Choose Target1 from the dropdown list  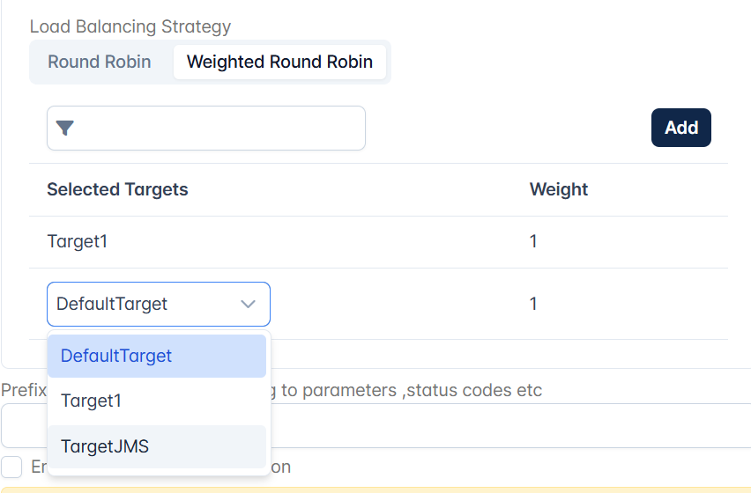pyautogui.click(x=157, y=401)
